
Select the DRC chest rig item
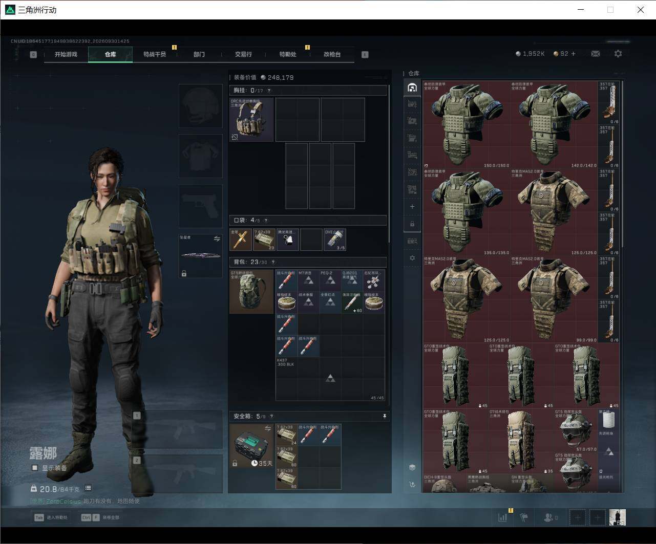pos(251,120)
